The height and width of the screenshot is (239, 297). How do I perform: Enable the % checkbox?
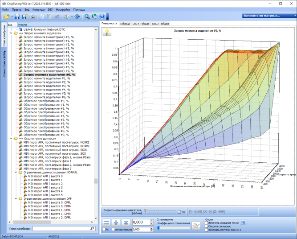click(x=104, y=230)
